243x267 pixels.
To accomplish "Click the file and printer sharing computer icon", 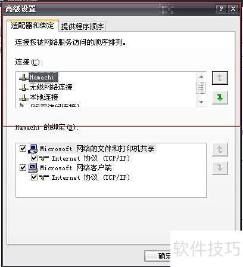I will 33,149.
